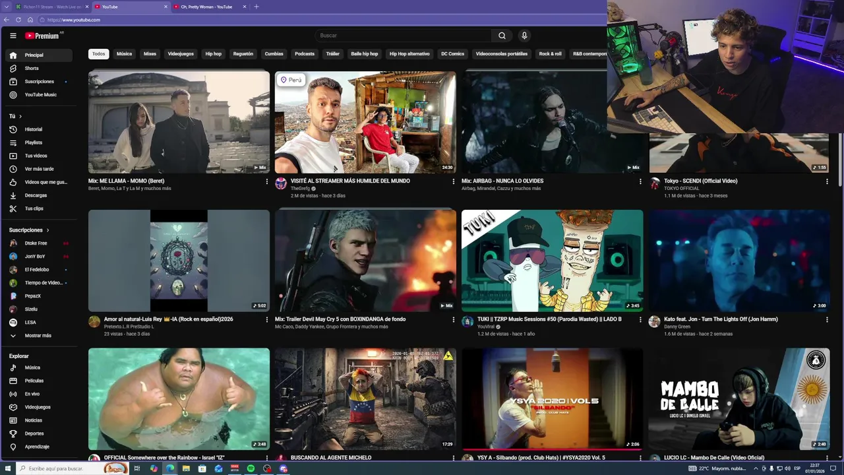Select the Reguetón filter chip

(x=243, y=54)
